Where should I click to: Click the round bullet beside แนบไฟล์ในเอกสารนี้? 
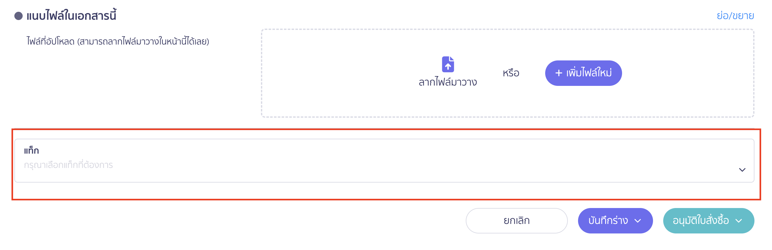[19, 16]
